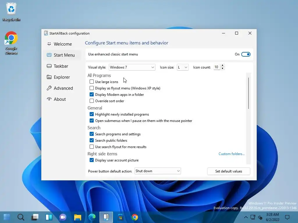Uncheck Highlight newly installed programs
This screenshot has width=298, height=223.
tap(92, 114)
